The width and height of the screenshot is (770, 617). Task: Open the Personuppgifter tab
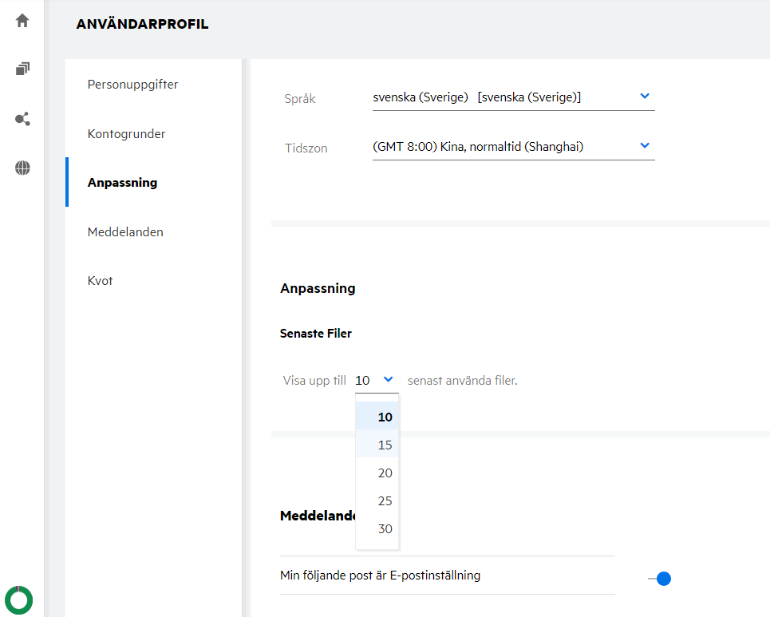pos(132,84)
